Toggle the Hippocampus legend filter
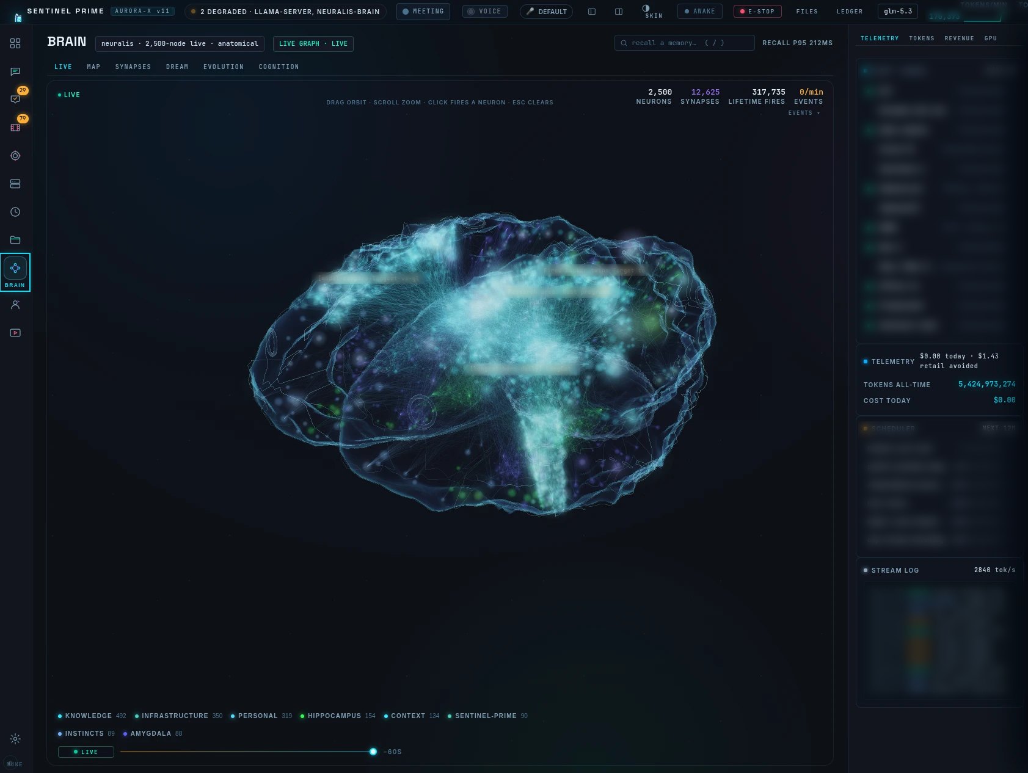The image size is (1028, 773). coord(338,716)
